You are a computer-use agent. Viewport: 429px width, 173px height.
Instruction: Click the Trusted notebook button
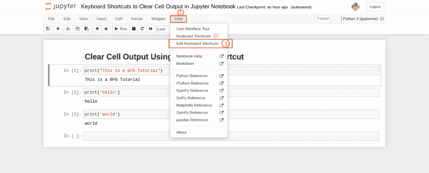[323, 19]
